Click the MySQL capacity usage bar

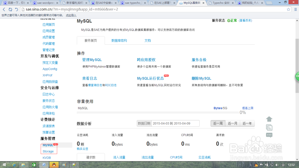click(158, 113)
